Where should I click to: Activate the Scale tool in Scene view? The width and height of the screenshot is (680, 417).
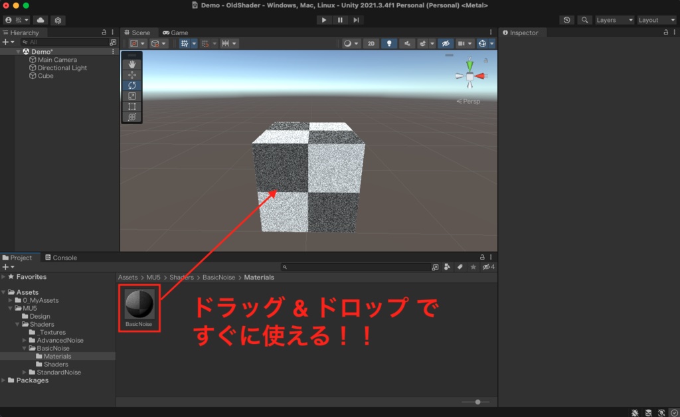coord(131,96)
